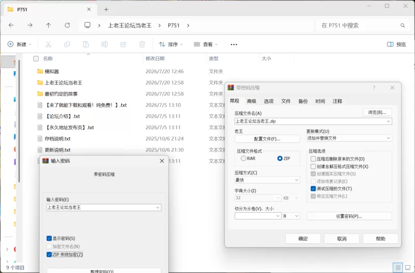
Task: Click the WinRAR icon of 带密码压缩 dialog
Action: pyautogui.click(x=231, y=88)
